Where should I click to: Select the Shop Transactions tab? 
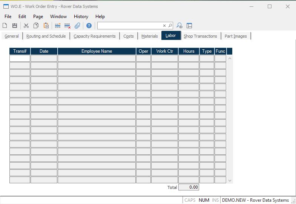(200, 36)
